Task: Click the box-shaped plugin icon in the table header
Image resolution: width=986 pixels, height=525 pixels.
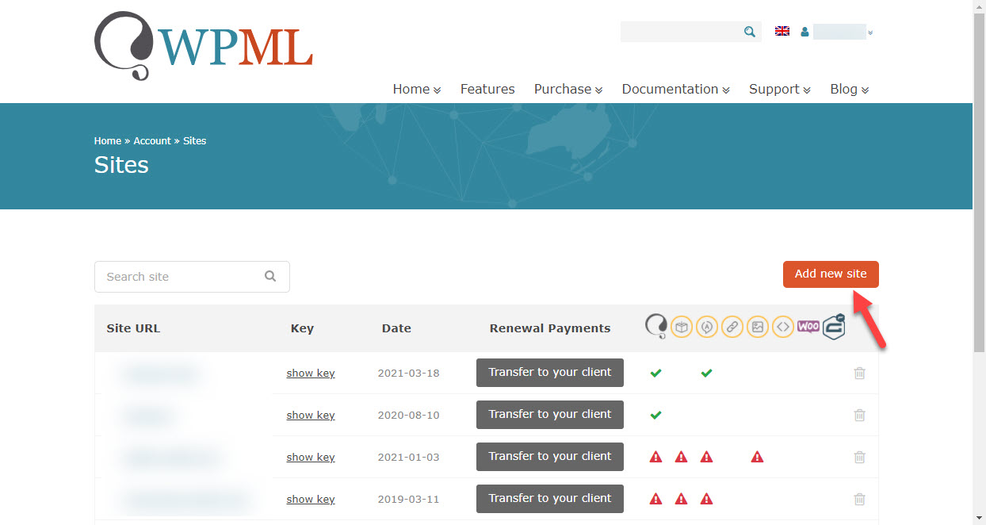Action: click(682, 326)
